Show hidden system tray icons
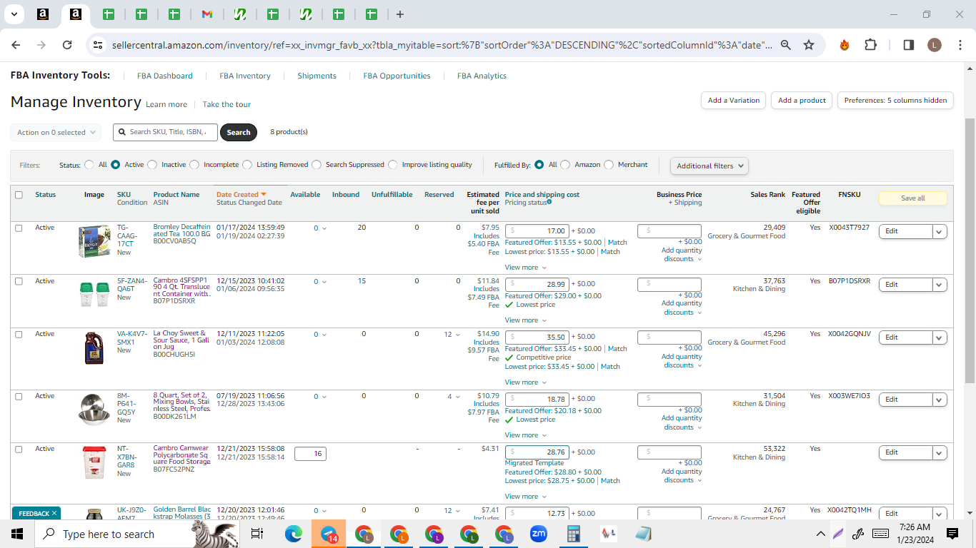This screenshot has width=976, height=548. click(820, 534)
